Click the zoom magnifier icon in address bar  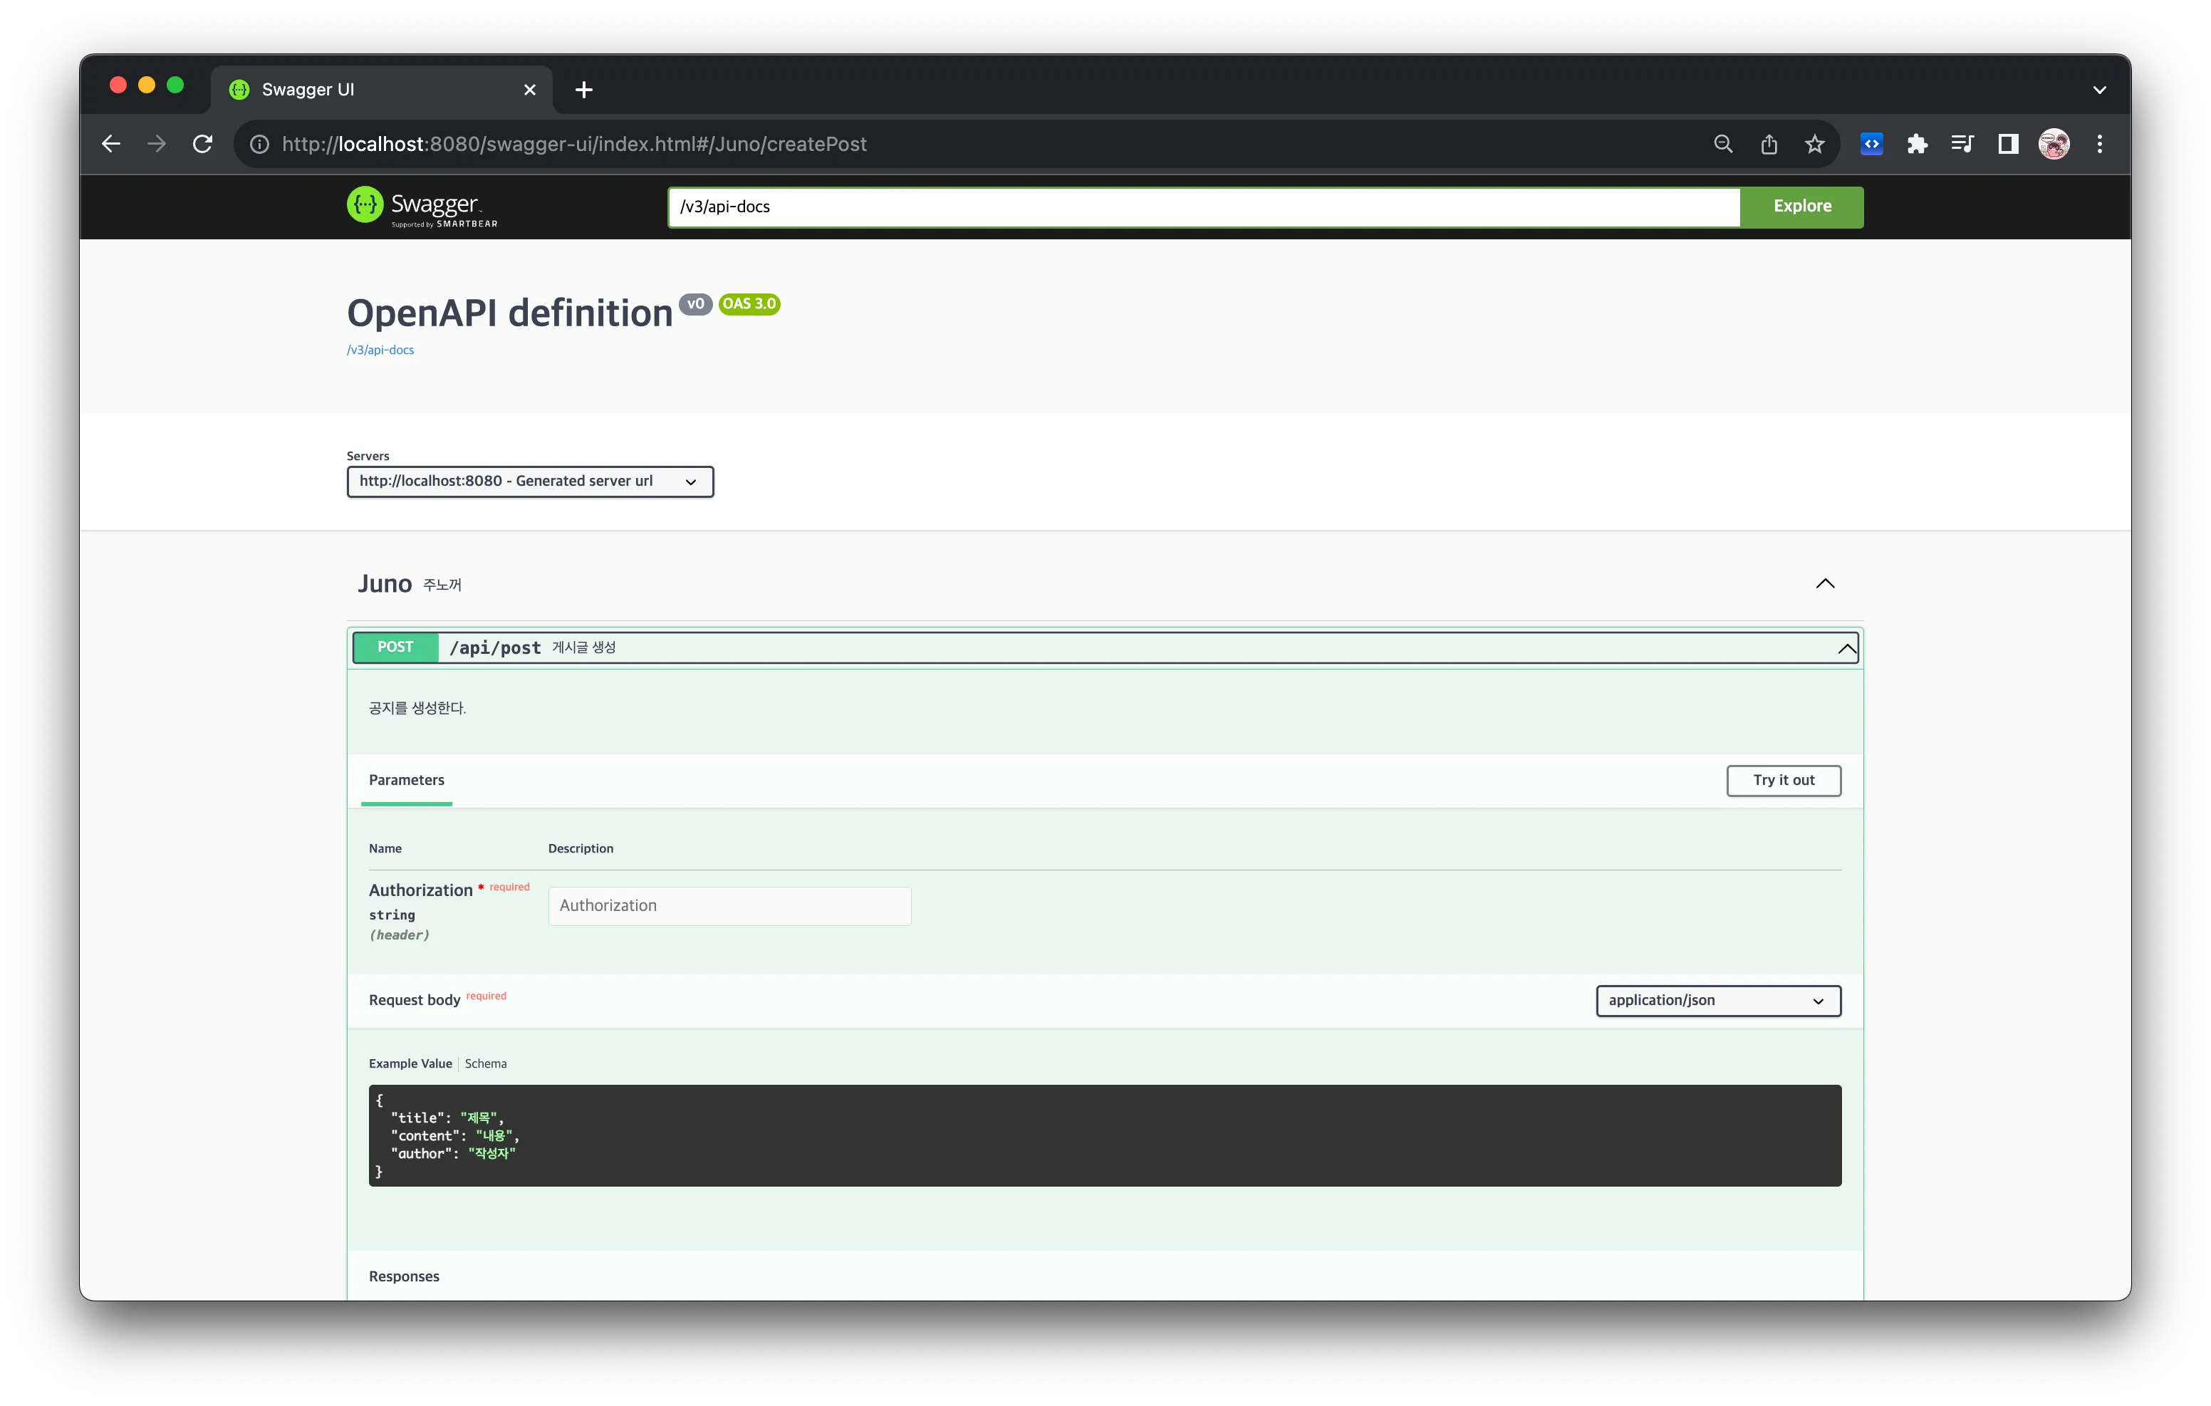coord(1722,144)
